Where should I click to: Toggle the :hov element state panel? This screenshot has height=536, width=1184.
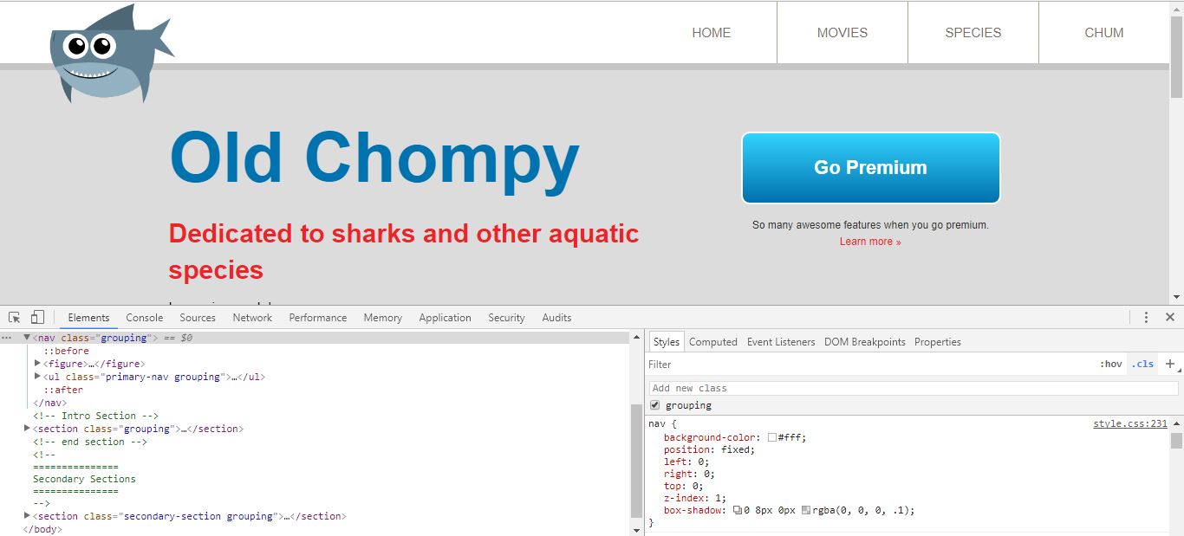[1110, 365]
